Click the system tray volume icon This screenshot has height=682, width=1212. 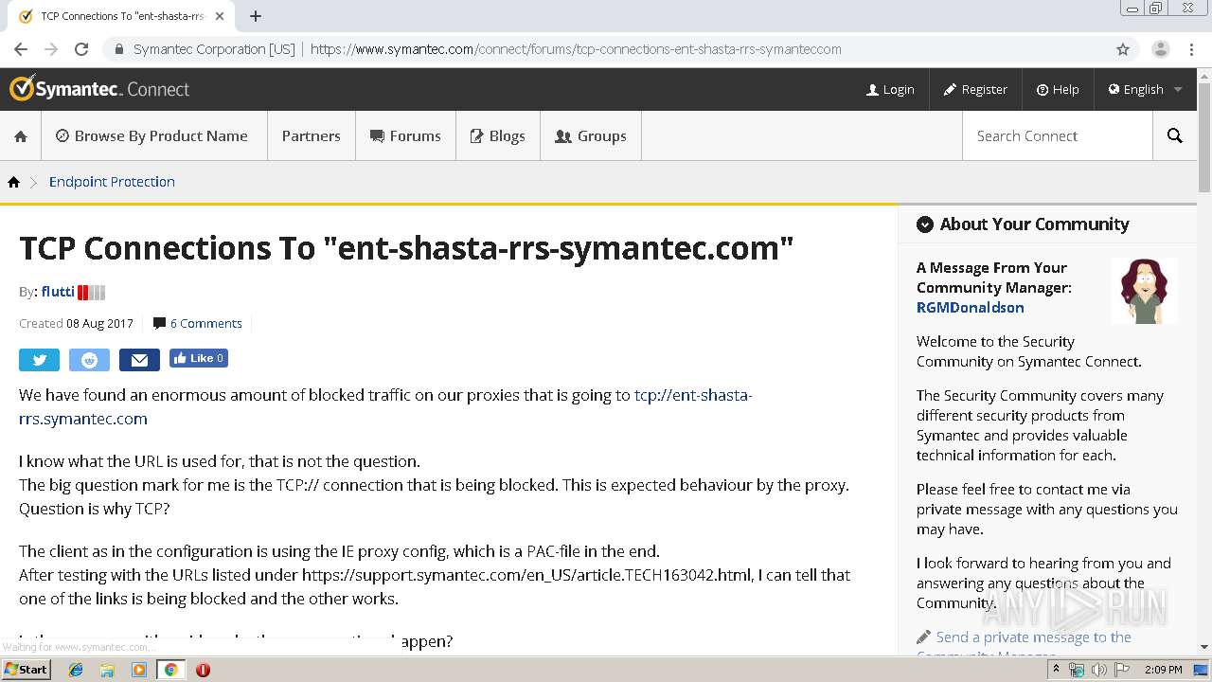point(1098,670)
